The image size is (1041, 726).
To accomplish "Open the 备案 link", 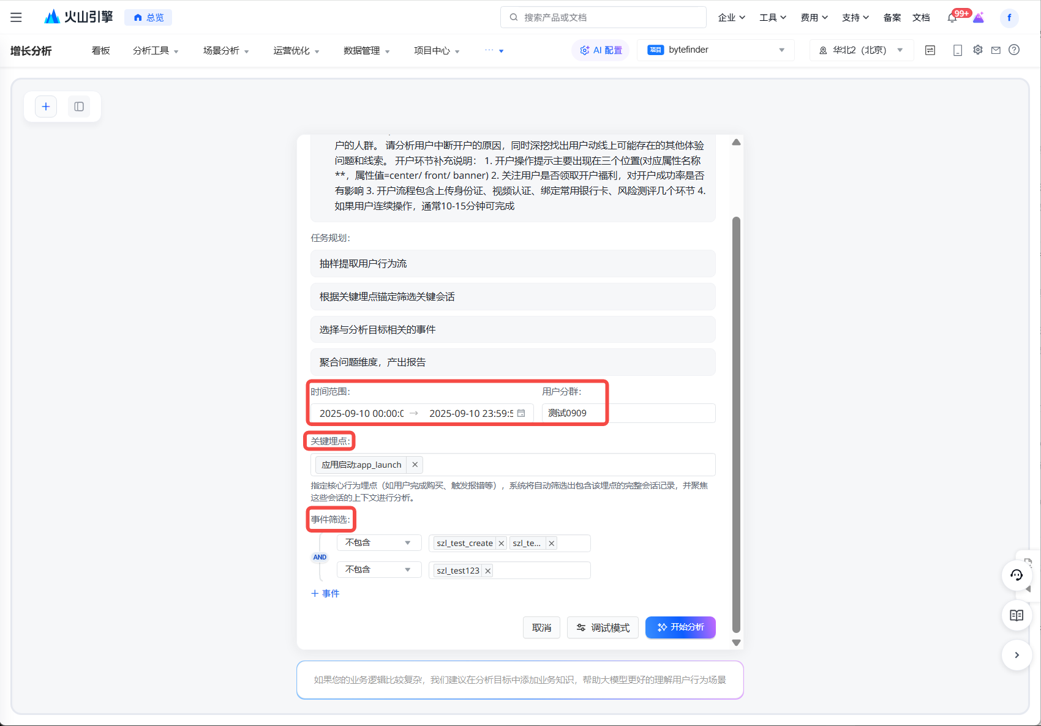I will [x=892, y=18].
